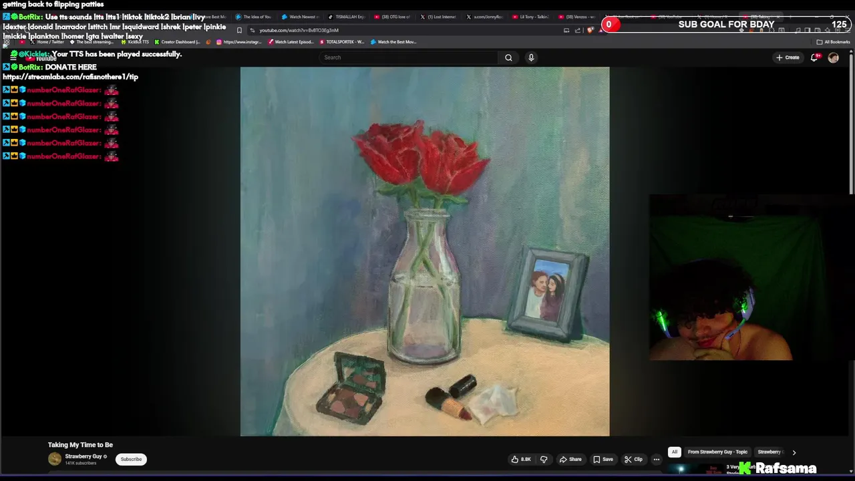Show more filter chips with right arrow
This screenshot has width=855, height=481.
794,452
